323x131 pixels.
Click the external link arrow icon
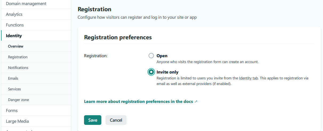pyautogui.click(x=196, y=102)
